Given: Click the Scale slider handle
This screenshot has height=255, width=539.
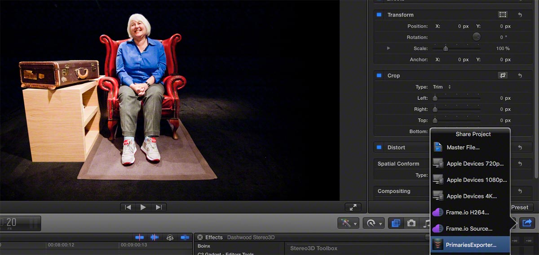Looking at the screenshot, I should (446, 48).
